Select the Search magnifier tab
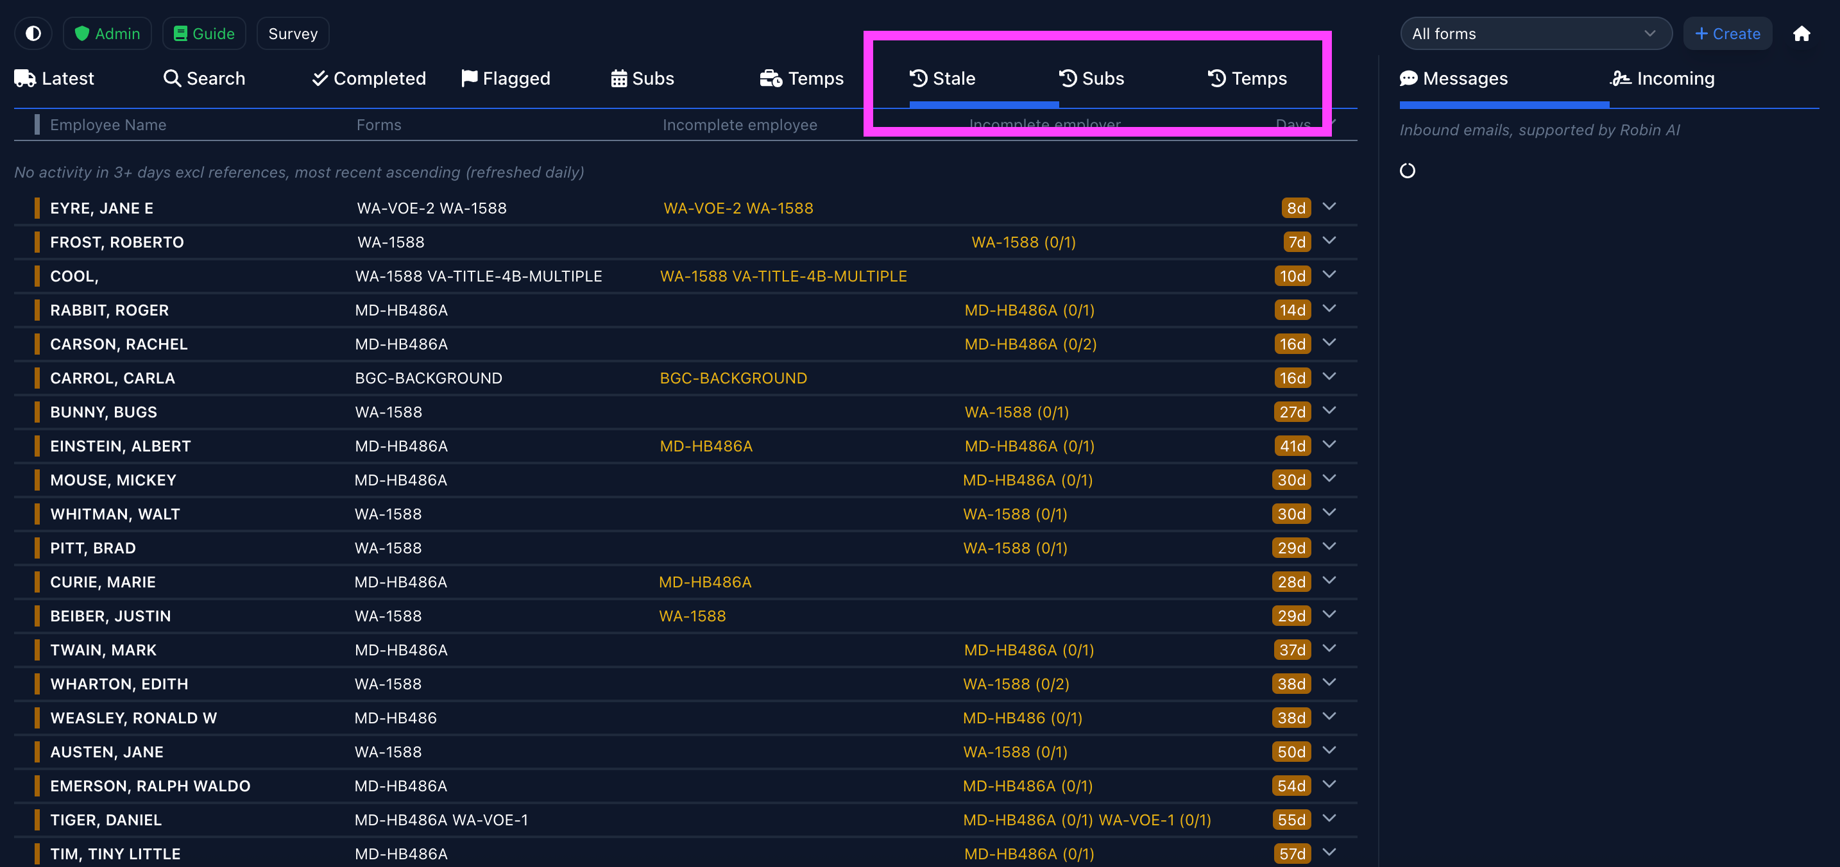Screen dimensions: 1840x867 [x=204, y=79]
